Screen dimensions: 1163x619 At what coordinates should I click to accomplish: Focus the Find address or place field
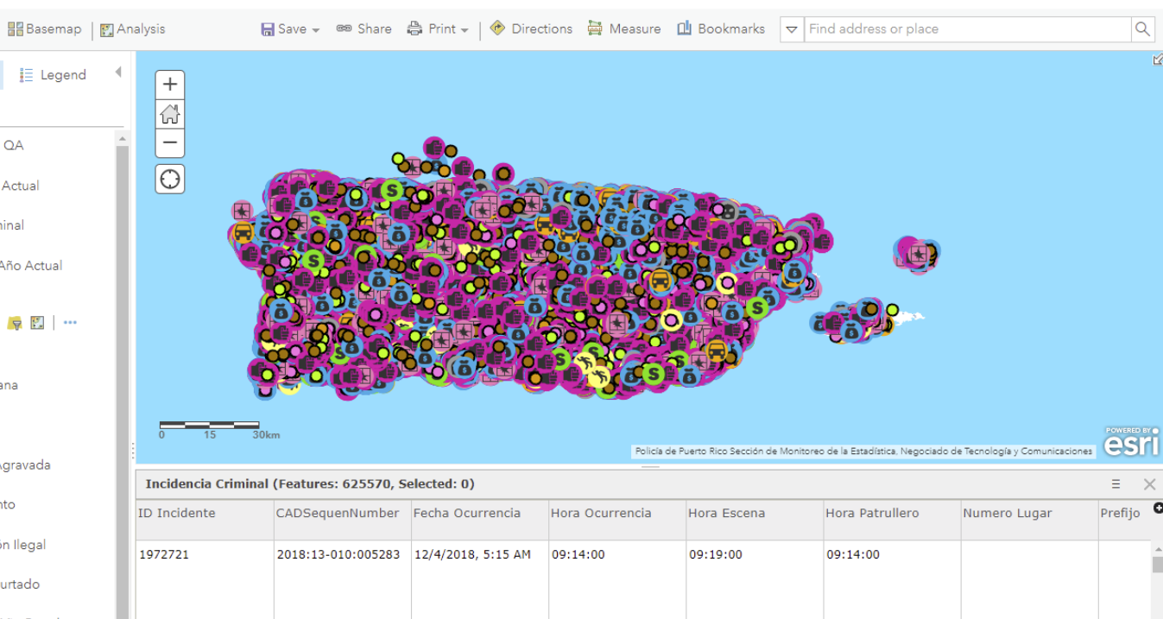[968, 29]
